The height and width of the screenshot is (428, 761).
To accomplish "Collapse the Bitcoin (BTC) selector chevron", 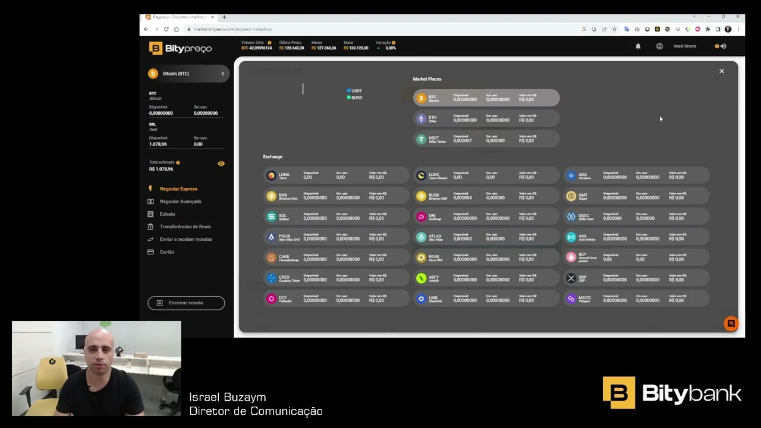I will [x=223, y=74].
